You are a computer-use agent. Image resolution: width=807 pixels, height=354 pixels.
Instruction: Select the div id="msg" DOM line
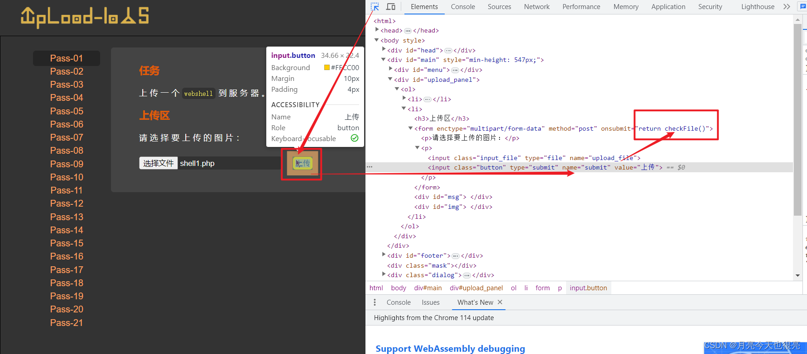tap(453, 197)
